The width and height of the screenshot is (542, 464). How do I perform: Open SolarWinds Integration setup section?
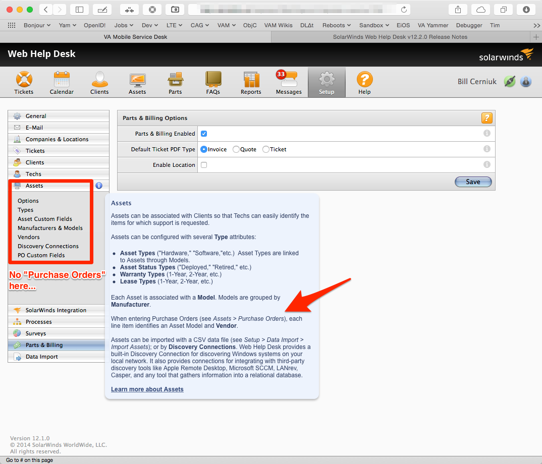57,310
